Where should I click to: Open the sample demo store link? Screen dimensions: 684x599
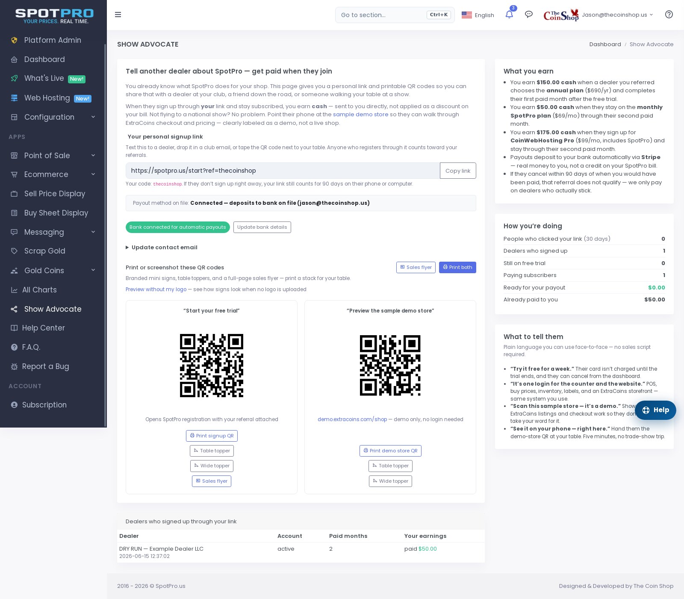(x=361, y=115)
